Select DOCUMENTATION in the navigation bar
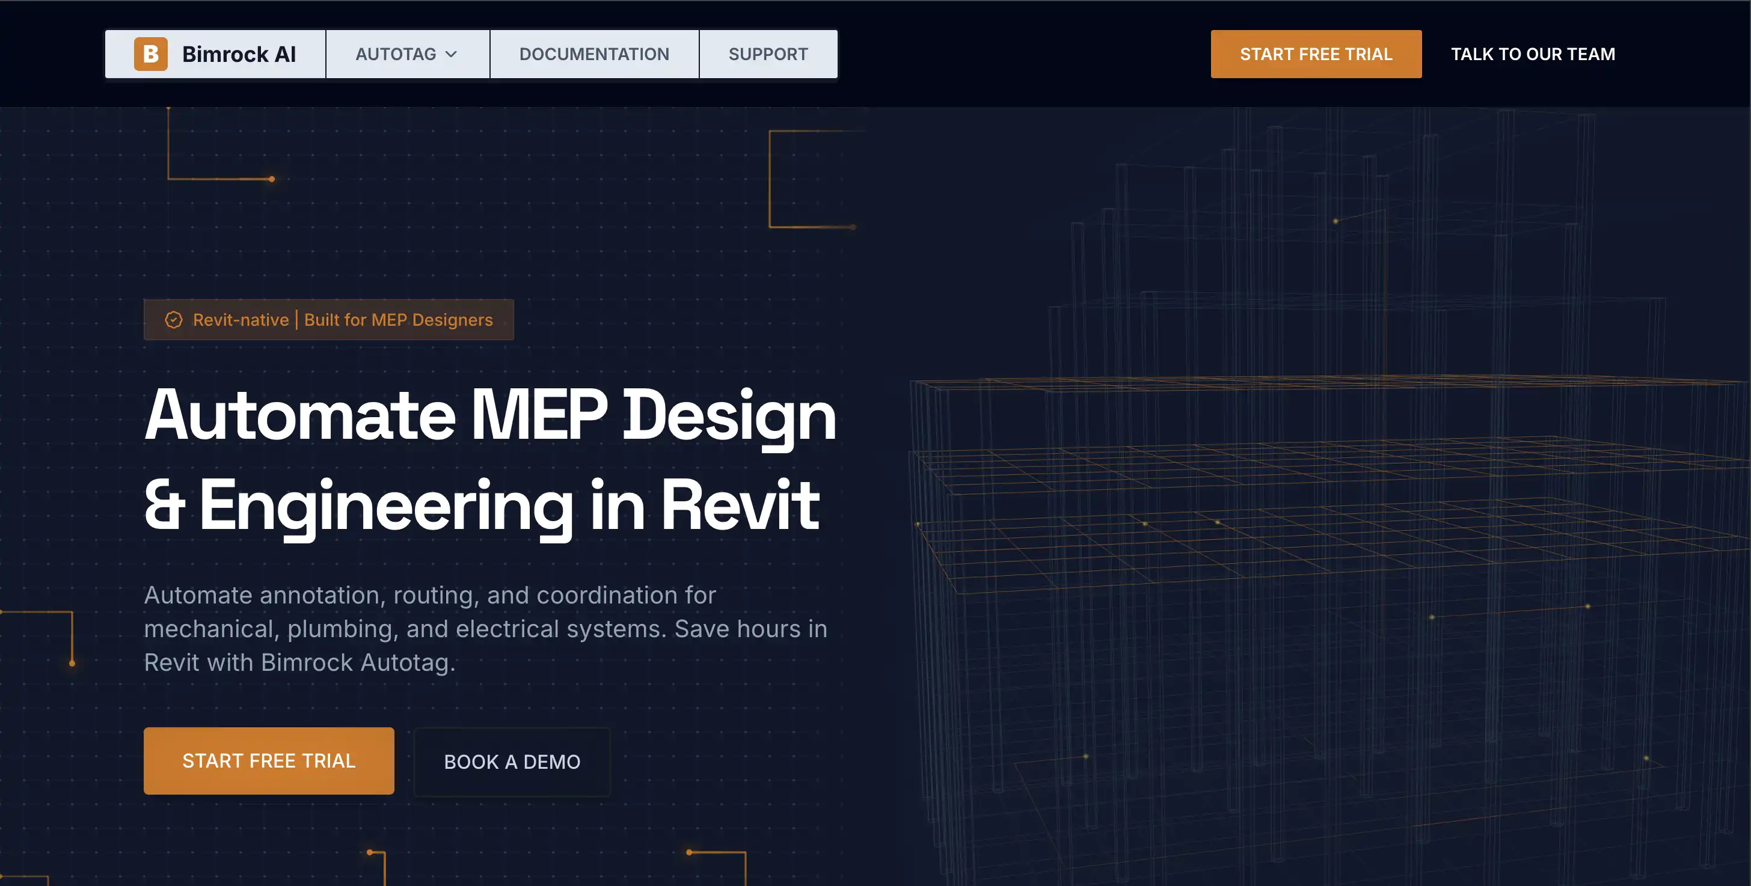Viewport: 1751px width, 886px height. click(594, 53)
